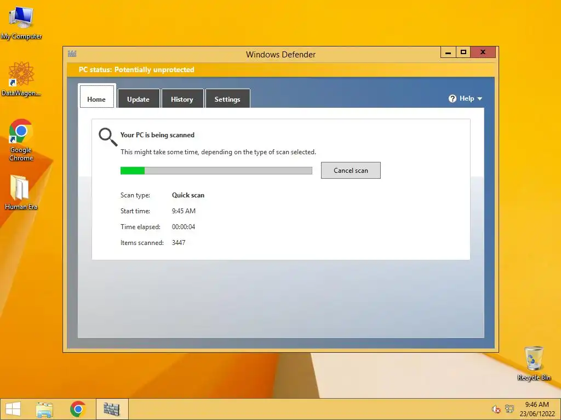Click the time elapsed value 00:00:04
The height and width of the screenshot is (420, 561).
pyautogui.click(x=184, y=227)
